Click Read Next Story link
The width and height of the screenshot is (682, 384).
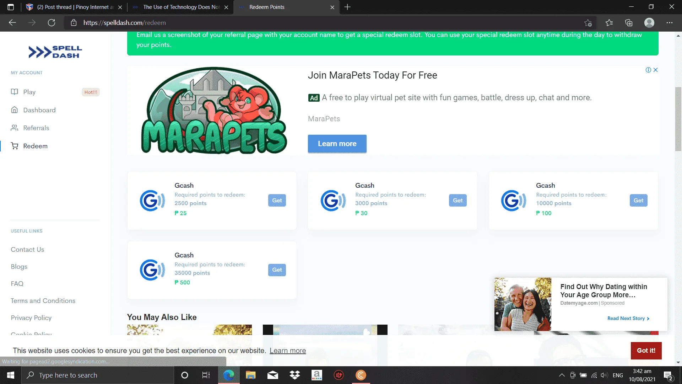coord(628,319)
